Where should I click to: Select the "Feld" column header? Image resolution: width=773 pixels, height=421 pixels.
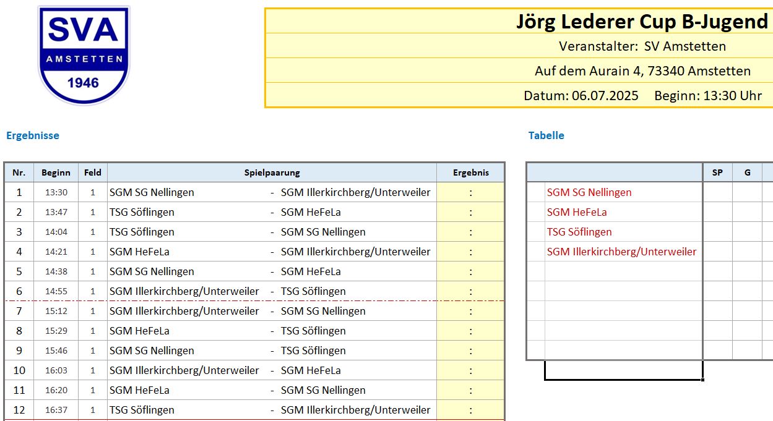[93, 172]
